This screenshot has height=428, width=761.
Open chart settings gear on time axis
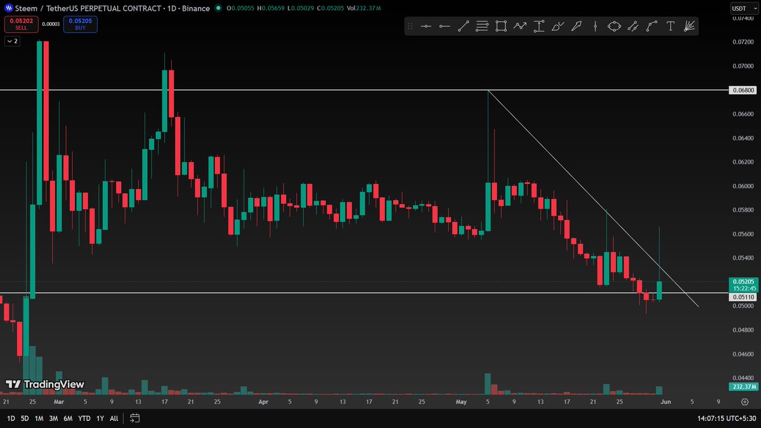(x=745, y=401)
